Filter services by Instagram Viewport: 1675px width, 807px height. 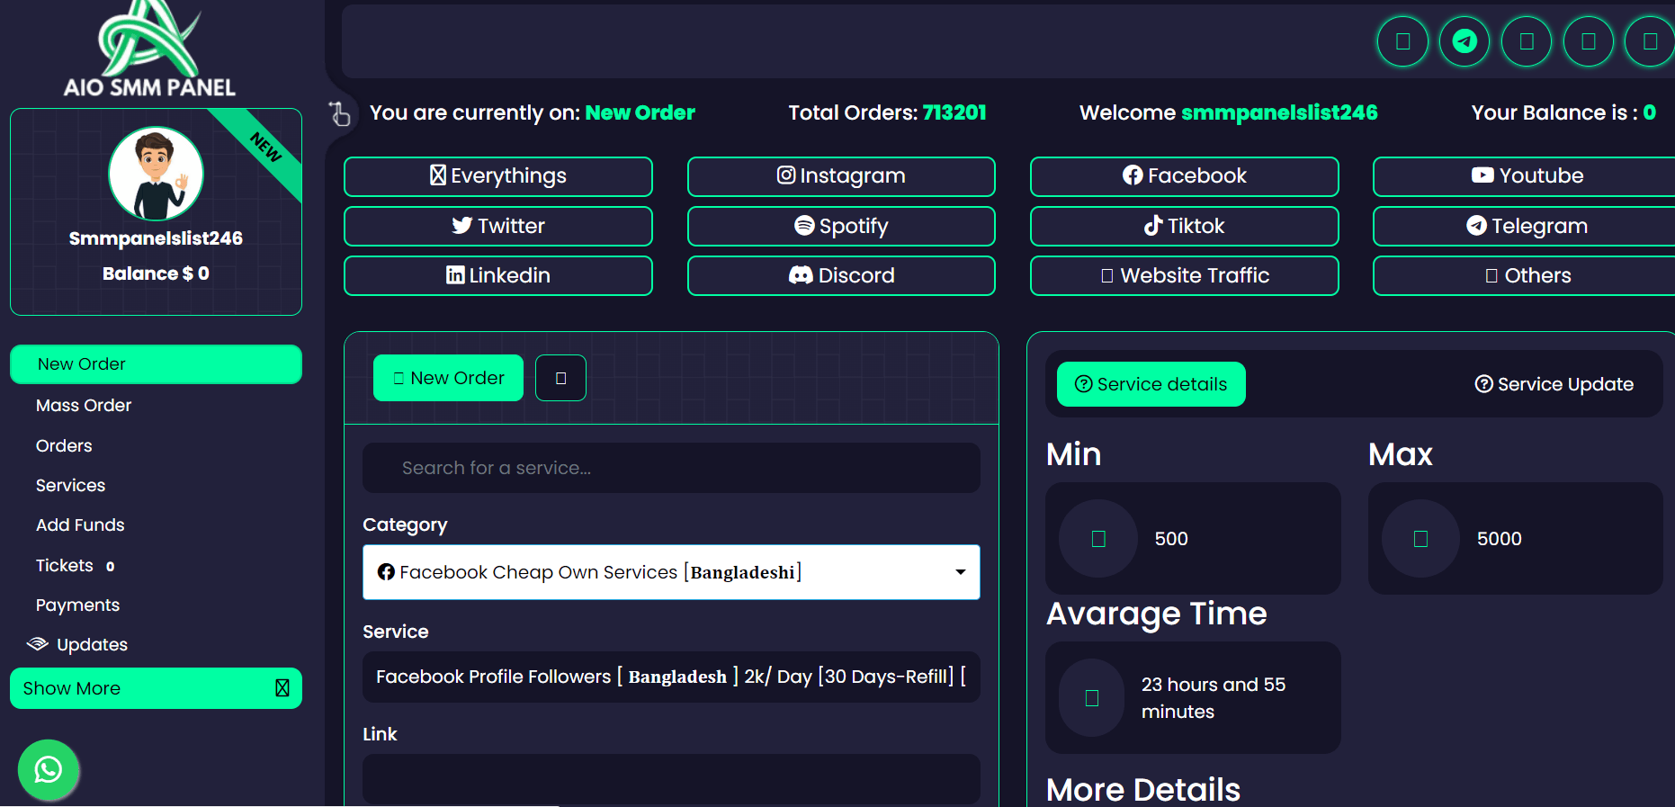[840, 176]
